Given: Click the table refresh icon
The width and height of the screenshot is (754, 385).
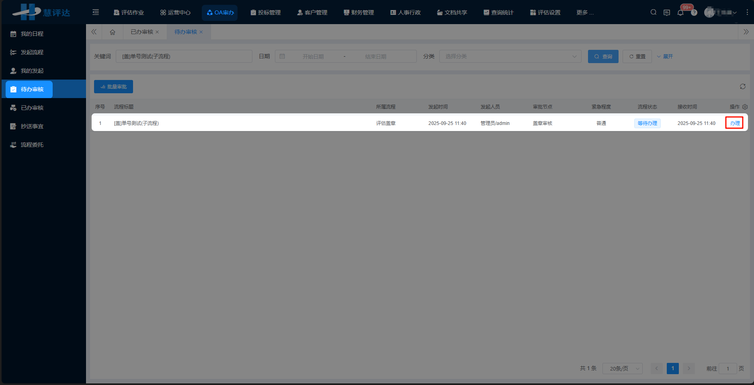Looking at the screenshot, I should 743,86.
